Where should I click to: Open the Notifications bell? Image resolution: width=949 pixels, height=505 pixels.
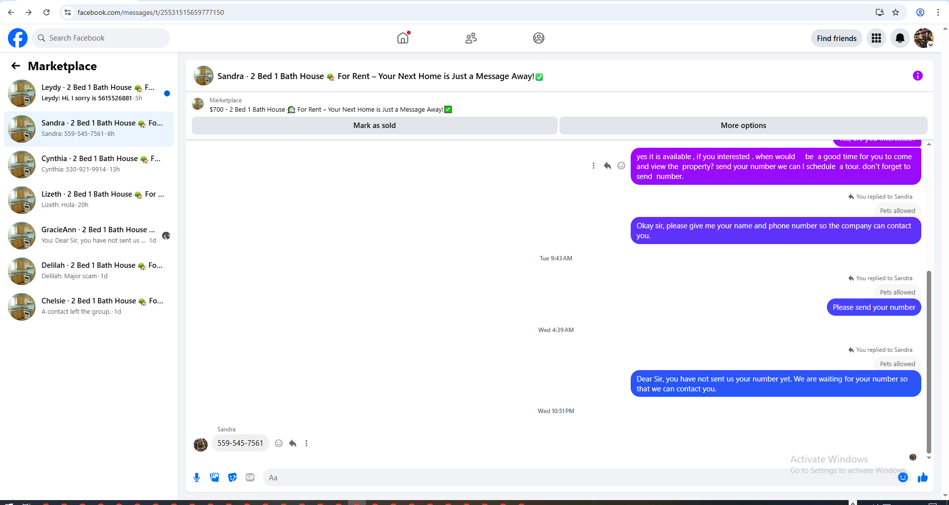900,38
